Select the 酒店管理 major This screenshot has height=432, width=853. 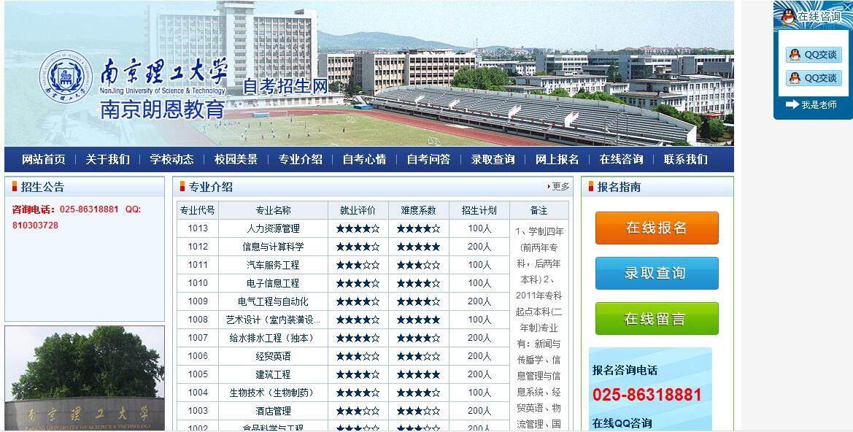[273, 411]
